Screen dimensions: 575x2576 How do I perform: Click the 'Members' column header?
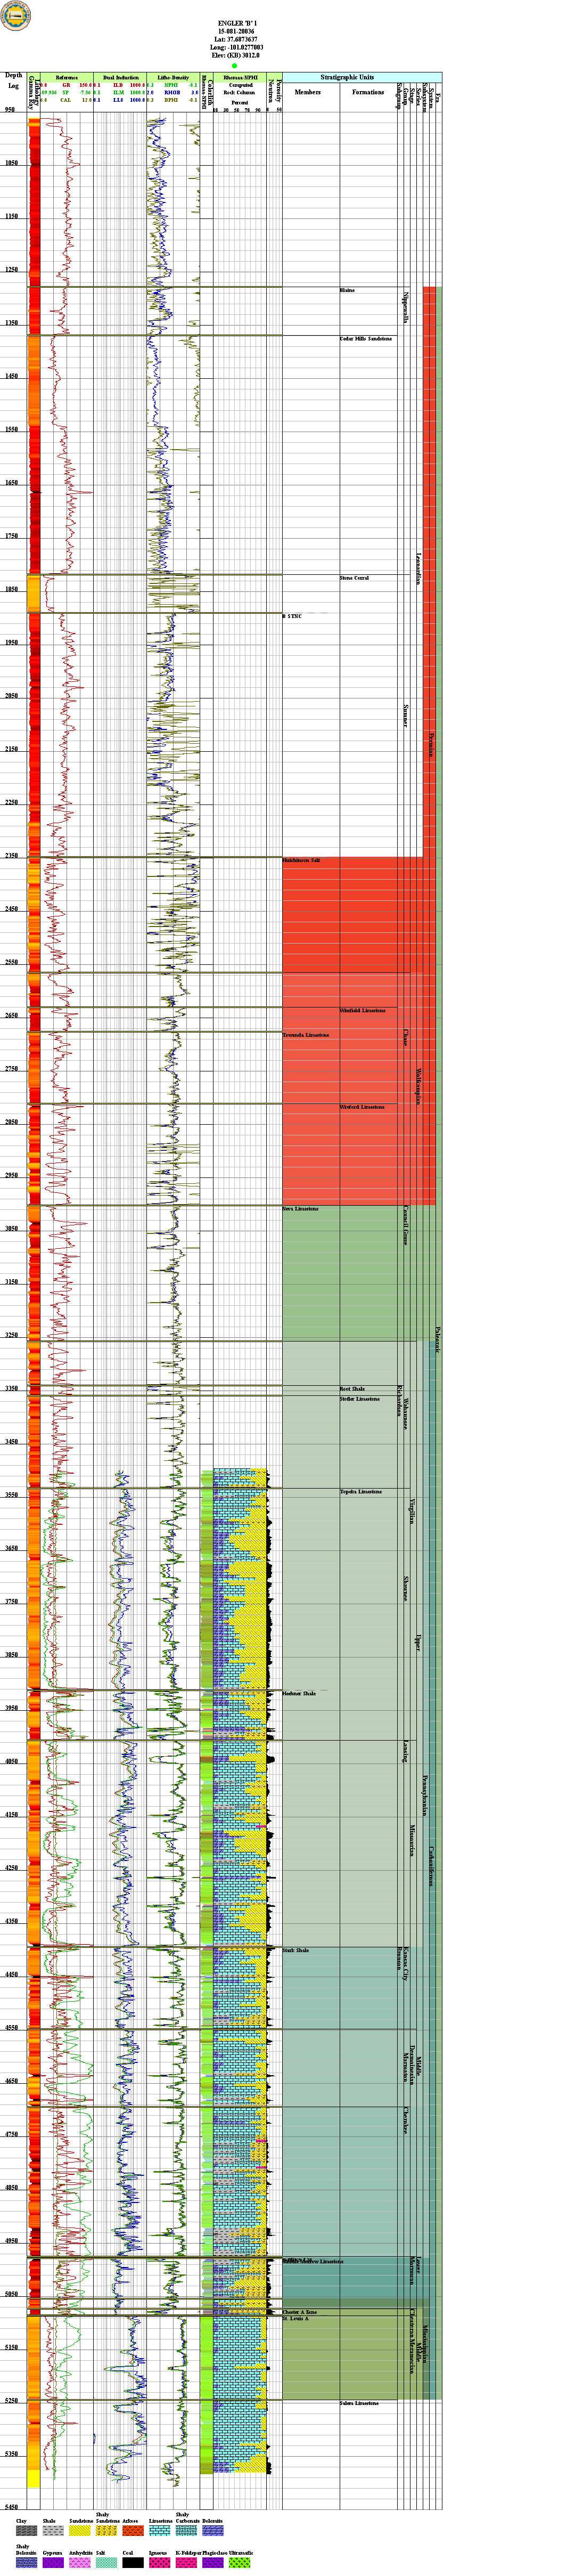[308, 92]
